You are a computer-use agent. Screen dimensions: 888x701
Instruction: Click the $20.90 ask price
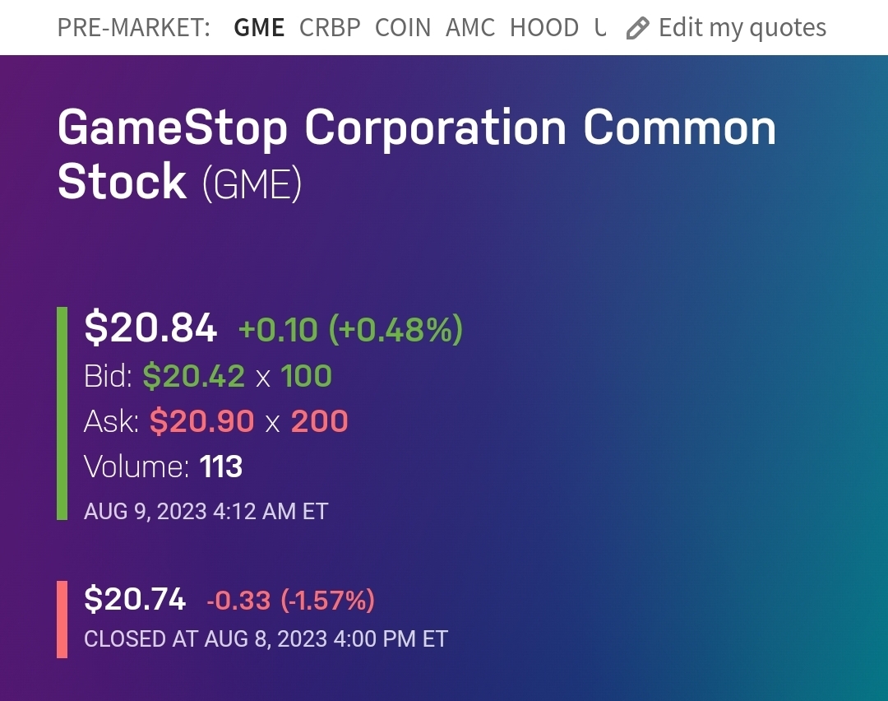pos(201,421)
